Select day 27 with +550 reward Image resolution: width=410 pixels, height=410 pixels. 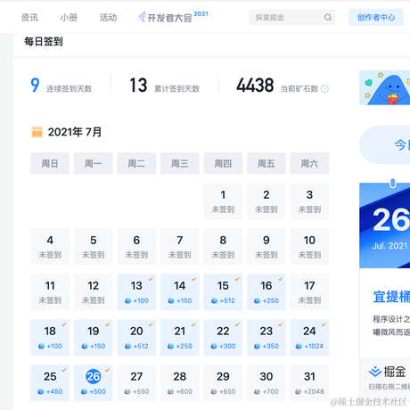[136, 383]
